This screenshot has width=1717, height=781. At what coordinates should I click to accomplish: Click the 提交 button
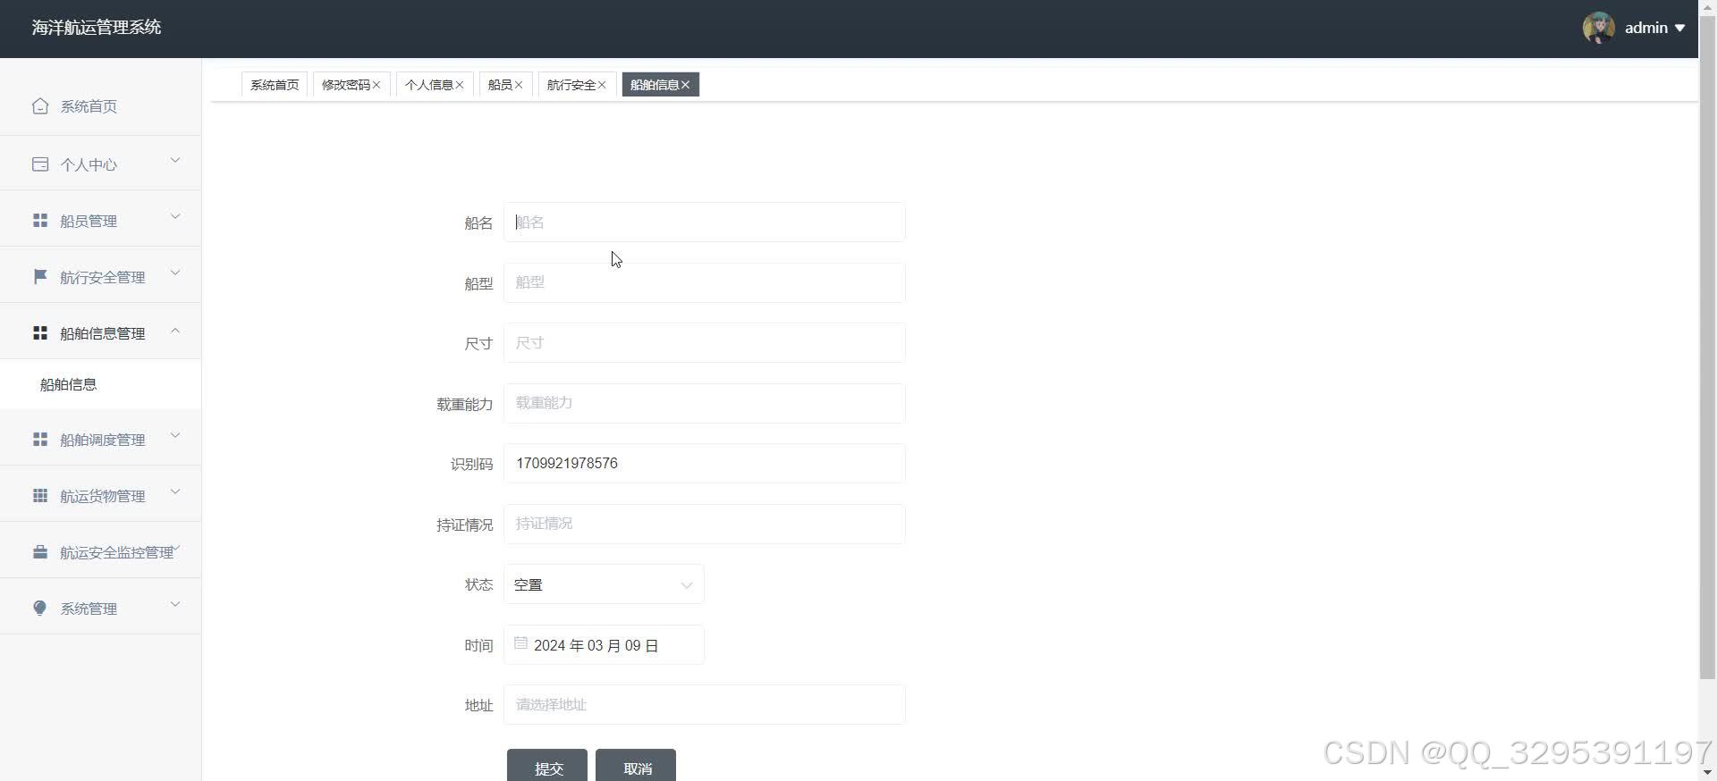[x=547, y=767]
